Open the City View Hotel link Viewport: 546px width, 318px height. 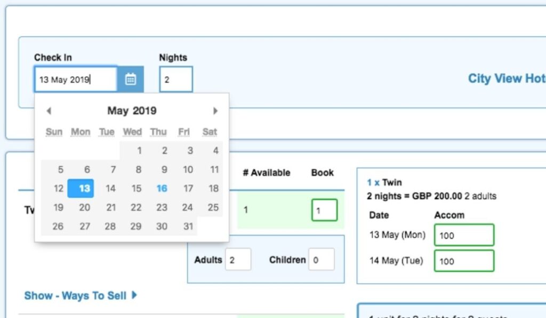pos(507,78)
